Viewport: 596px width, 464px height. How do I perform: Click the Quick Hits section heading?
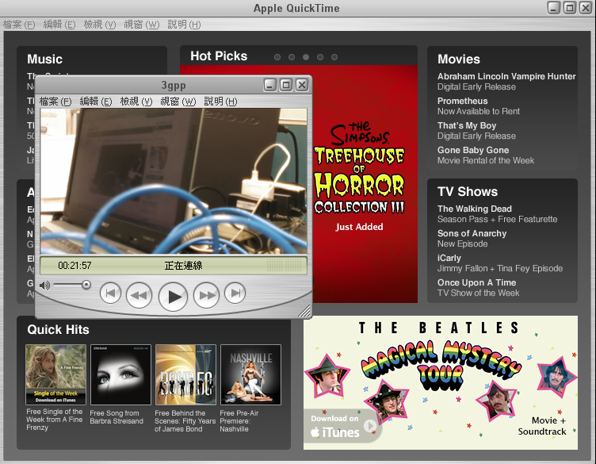click(x=58, y=330)
